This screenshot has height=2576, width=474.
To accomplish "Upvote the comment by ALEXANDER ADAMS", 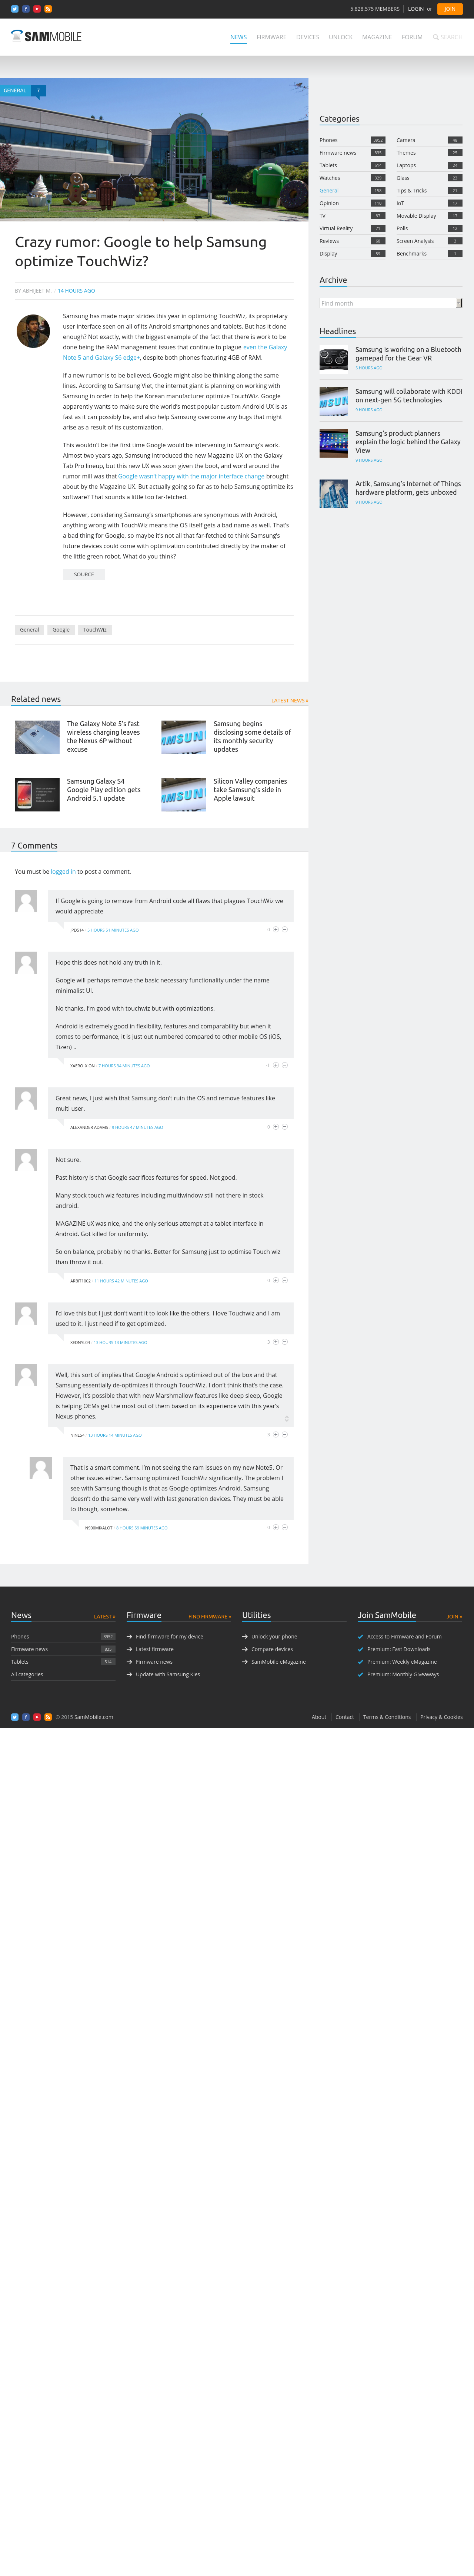I will pos(276,1126).
